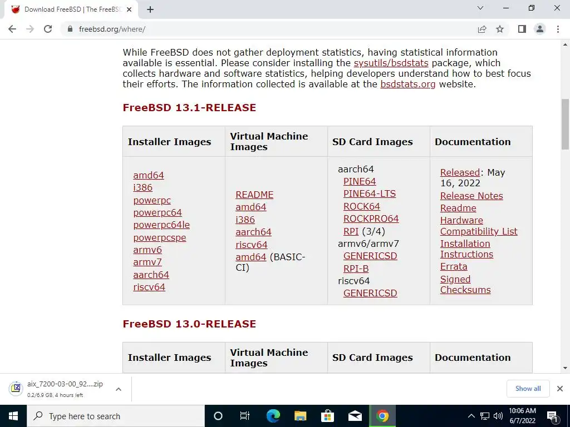The width and height of the screenshot is (570, 427).
Task: Open powerpcspe installer link
Action: pos(160,238)
